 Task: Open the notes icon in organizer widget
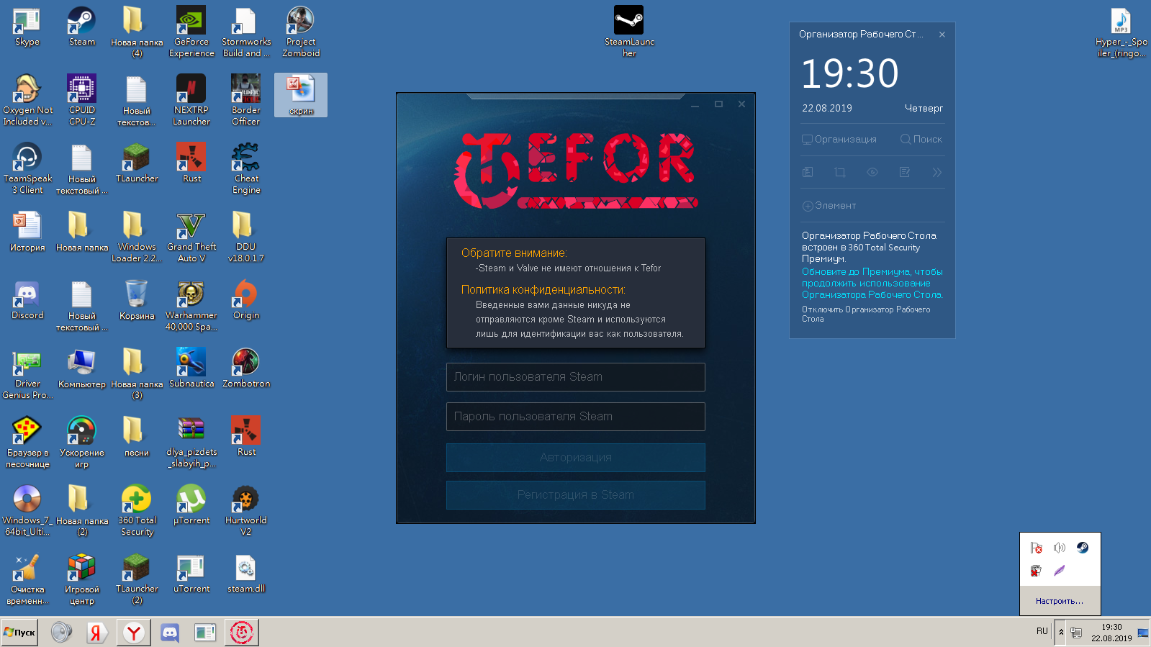(905, 172)
